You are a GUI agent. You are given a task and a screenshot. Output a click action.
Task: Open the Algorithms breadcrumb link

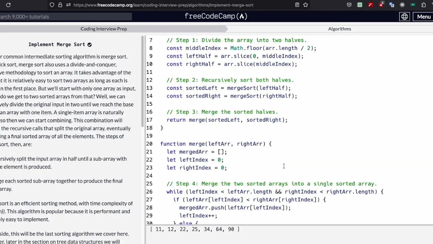tap(340, 29)
